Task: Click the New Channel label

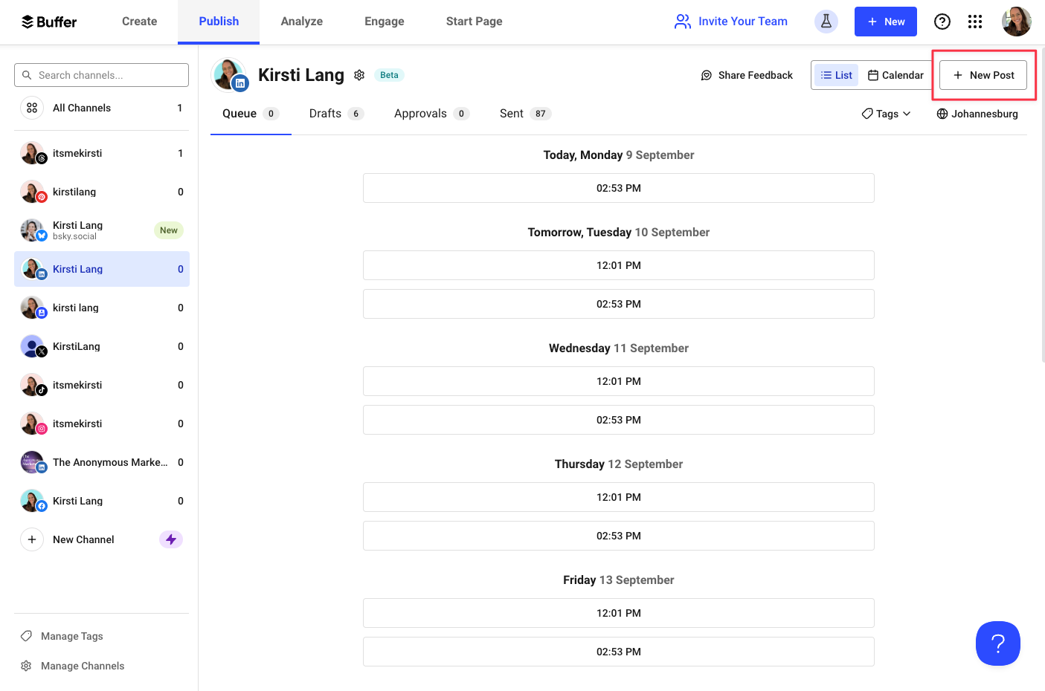Action: [83, 539]
